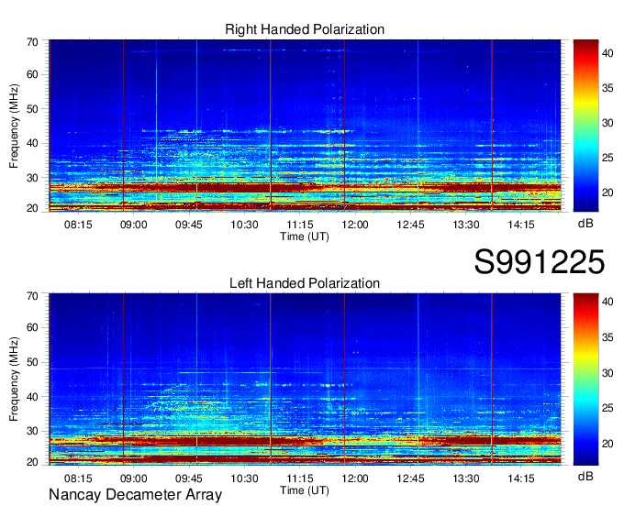Click the 25 value on bottom color bar
This screenshot has width=624, height=506.
click(607, 408)
